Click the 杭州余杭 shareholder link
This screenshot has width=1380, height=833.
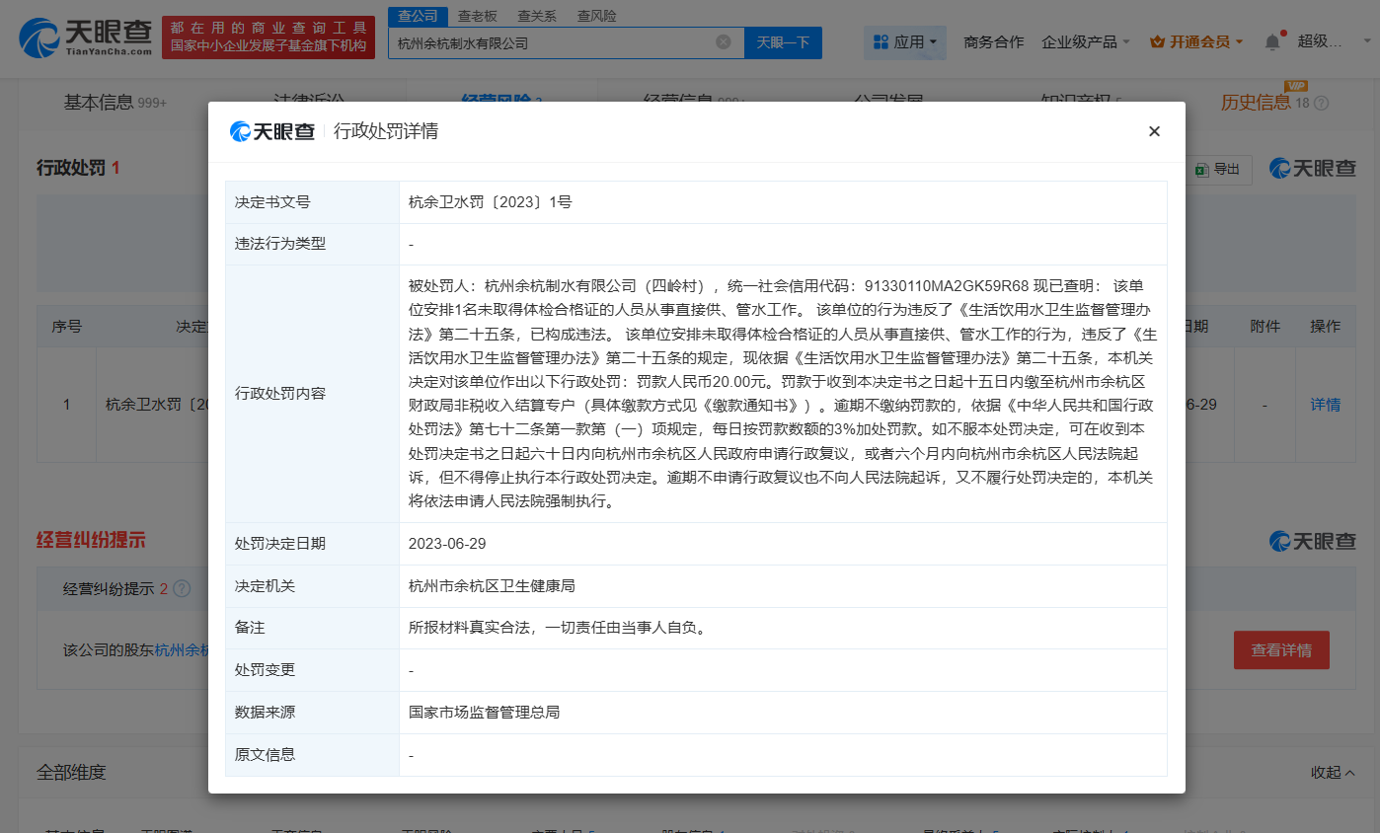coord(182,649)
